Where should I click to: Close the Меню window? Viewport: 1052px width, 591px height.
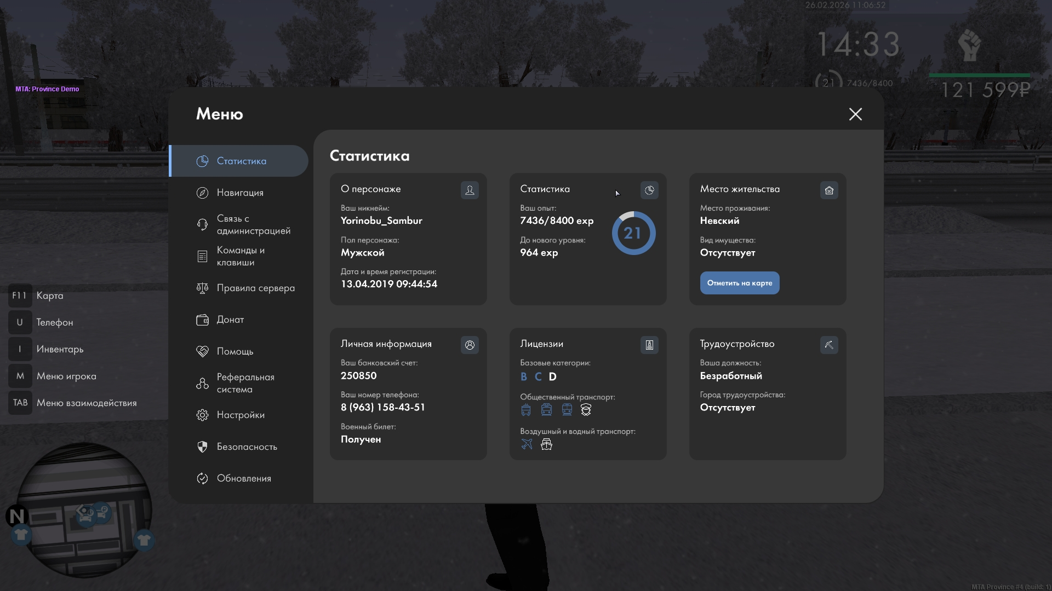click(855, 114)
